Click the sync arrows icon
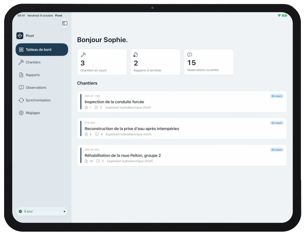Image resolution: width=305 pixels, height=235 pixels. tap(21, 100)
